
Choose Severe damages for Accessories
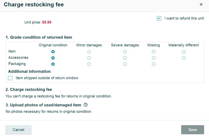coord(125,58)
